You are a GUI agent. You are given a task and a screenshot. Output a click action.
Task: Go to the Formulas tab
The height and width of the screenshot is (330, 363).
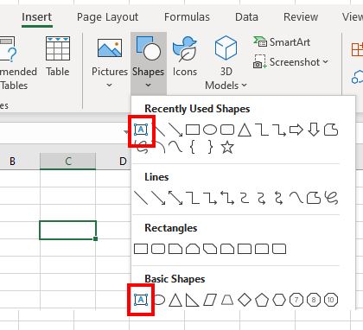click(187, 17)
